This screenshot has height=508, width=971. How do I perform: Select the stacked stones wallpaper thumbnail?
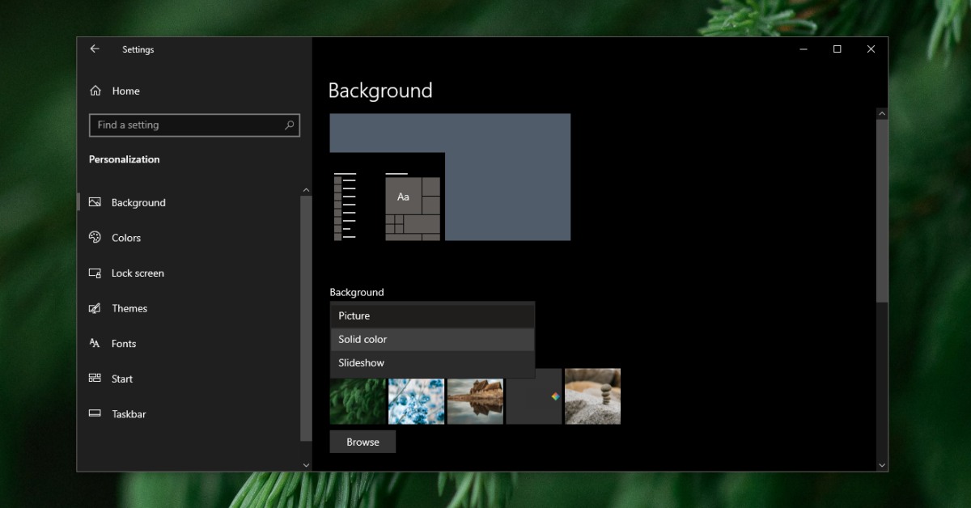592,396
